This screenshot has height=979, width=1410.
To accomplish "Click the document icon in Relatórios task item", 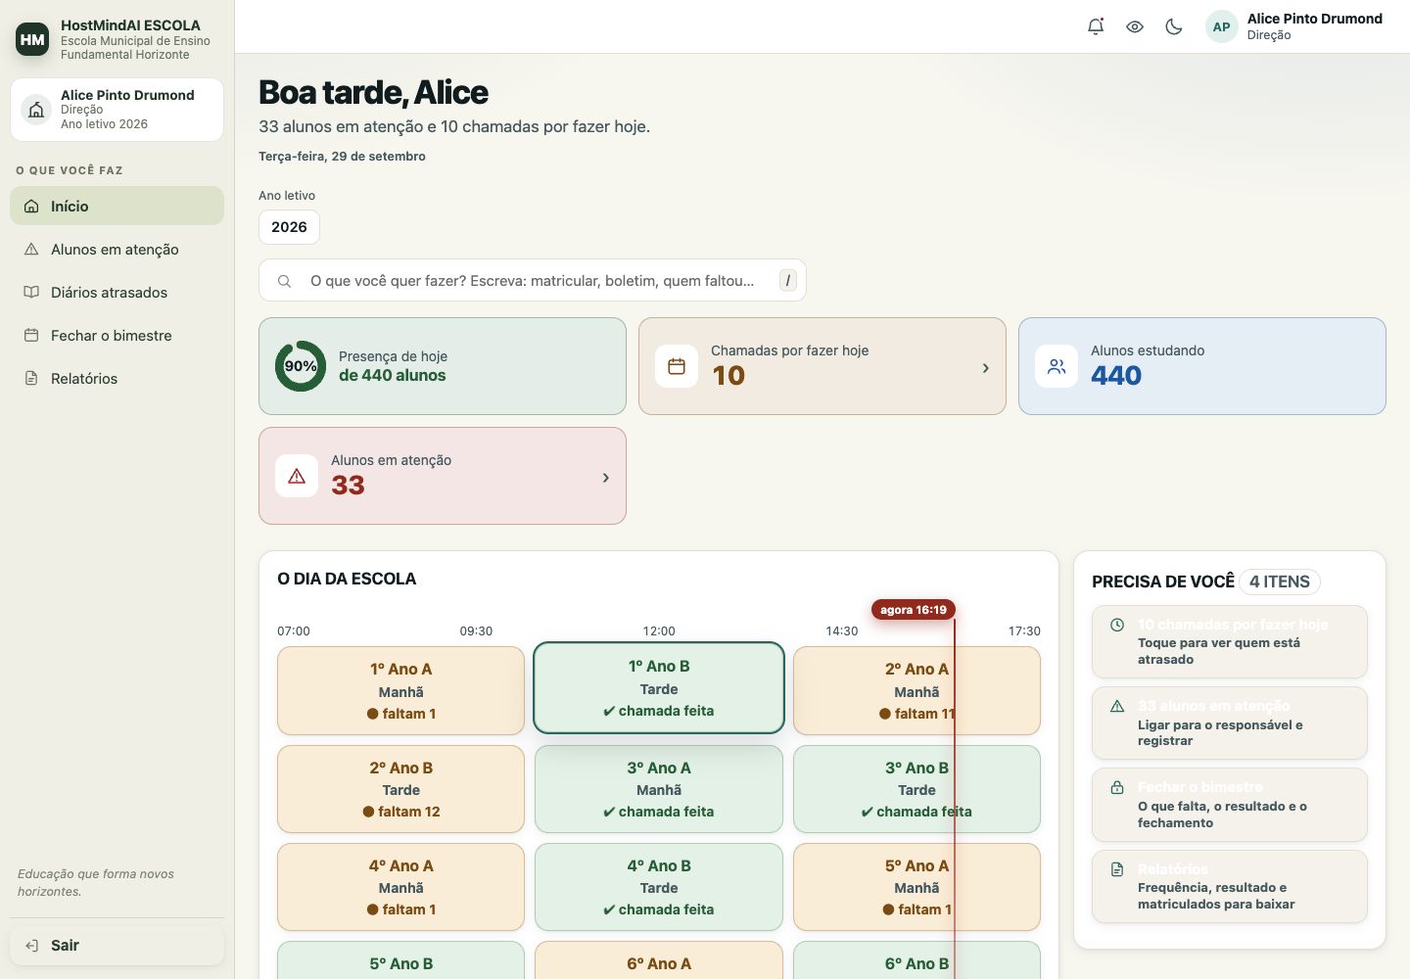I will coord(1117,869).
